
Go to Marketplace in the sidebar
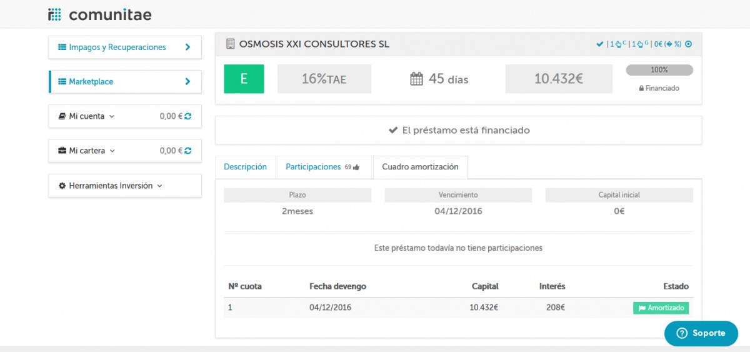[x=91, y=81]
